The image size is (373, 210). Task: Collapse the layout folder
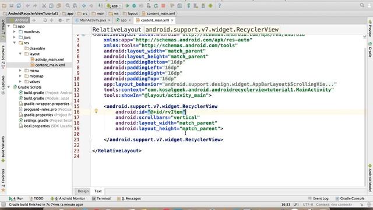[20, 54]
